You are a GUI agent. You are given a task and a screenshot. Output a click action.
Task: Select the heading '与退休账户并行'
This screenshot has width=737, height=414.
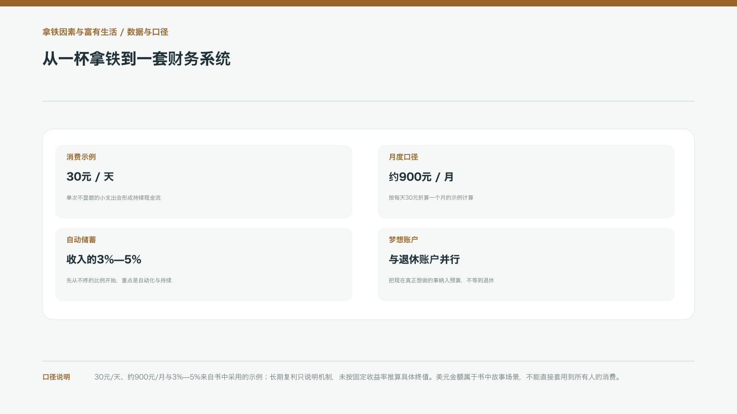pos(424,259)
